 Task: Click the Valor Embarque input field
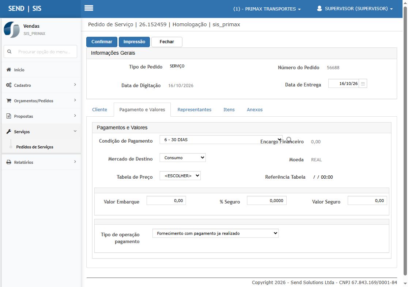click(x=166, y=201)
